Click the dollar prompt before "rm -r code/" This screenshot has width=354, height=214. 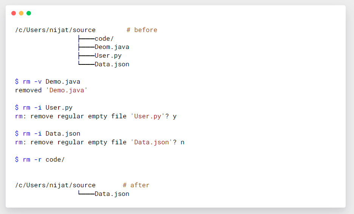click(x=17, y=160)
